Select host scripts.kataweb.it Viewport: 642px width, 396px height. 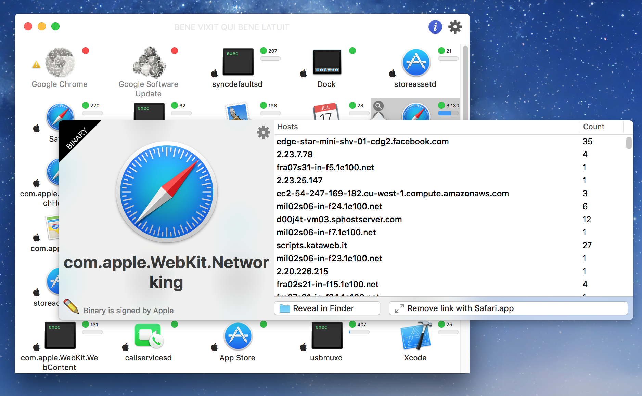coord(450,246)
